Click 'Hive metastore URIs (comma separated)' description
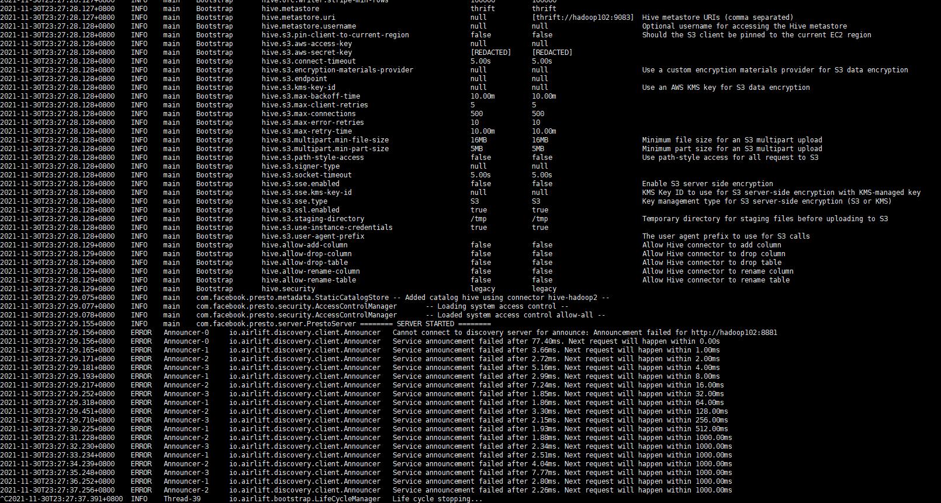 tap(718, 18)
